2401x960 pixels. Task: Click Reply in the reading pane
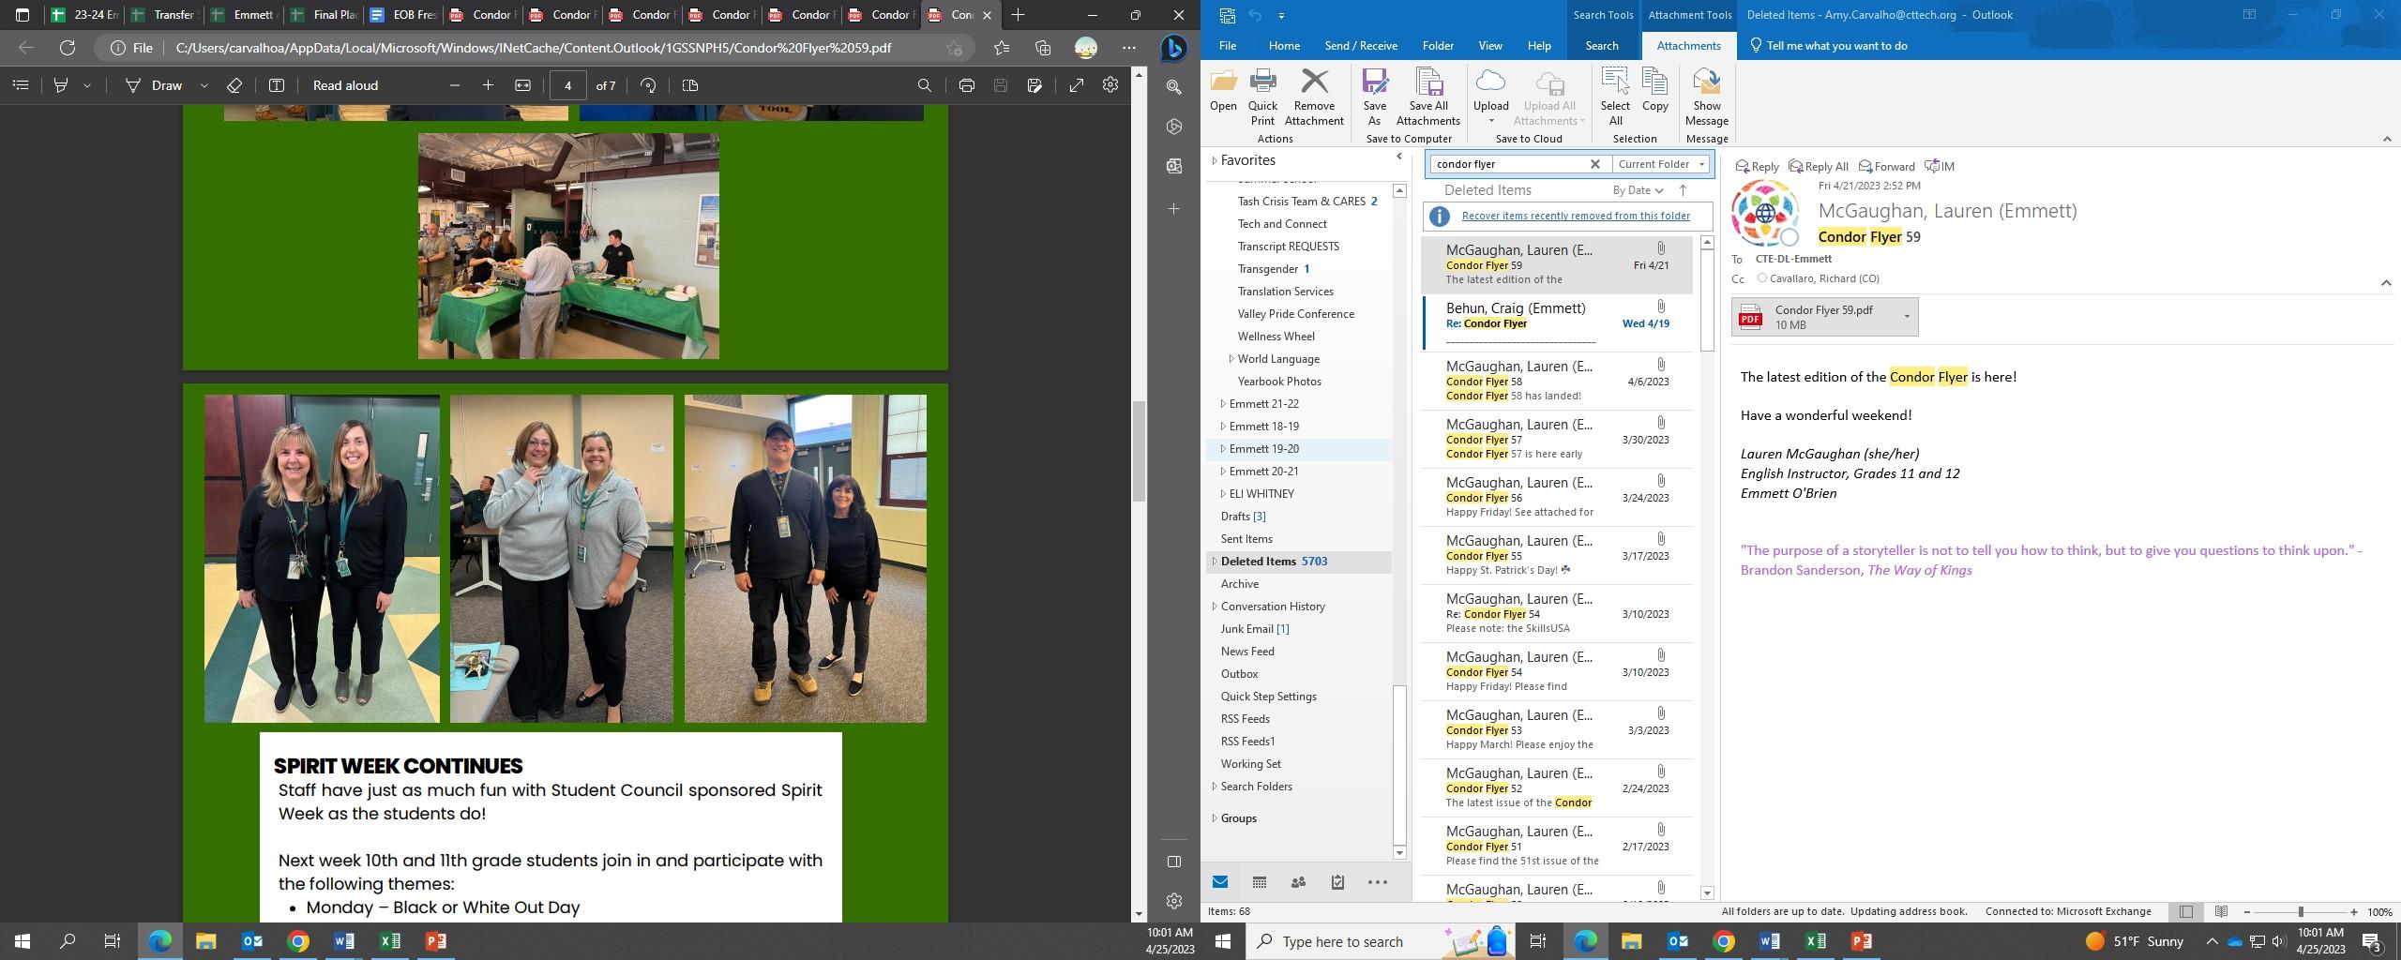1757,167
